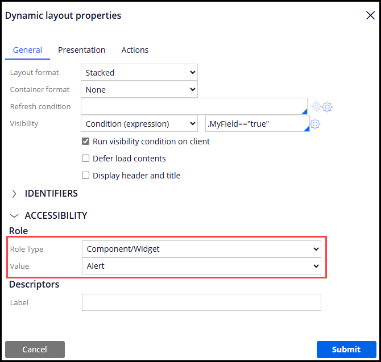
Task: Check Display header and title
Action: coord(85,175)
